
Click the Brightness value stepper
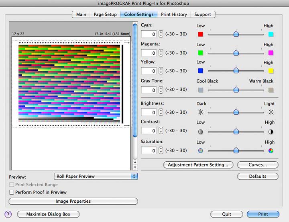click(x=161, y=112)
